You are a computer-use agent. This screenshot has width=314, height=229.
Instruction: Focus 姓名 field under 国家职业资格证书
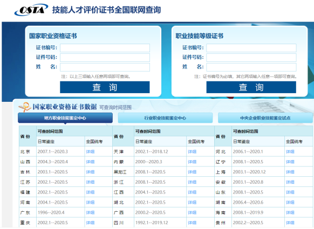(105, 67)
